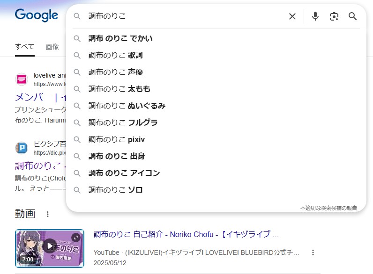373x274 pixels.
Task: Play the 調布のりこ video thumbnail
Action: click(50, 246)
